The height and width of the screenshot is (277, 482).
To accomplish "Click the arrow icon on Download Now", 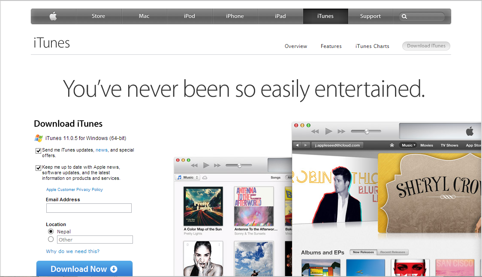I will [114, 269].
